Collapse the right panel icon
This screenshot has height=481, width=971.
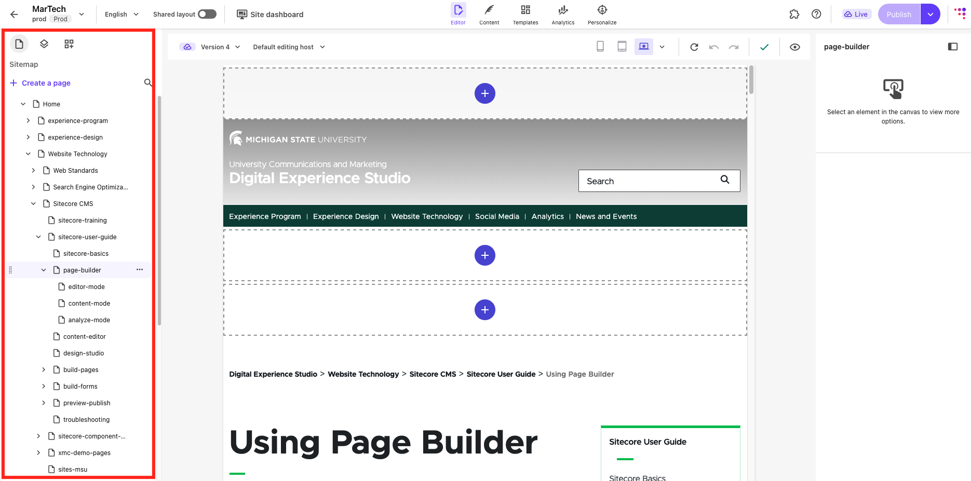(x=953, y=47)
